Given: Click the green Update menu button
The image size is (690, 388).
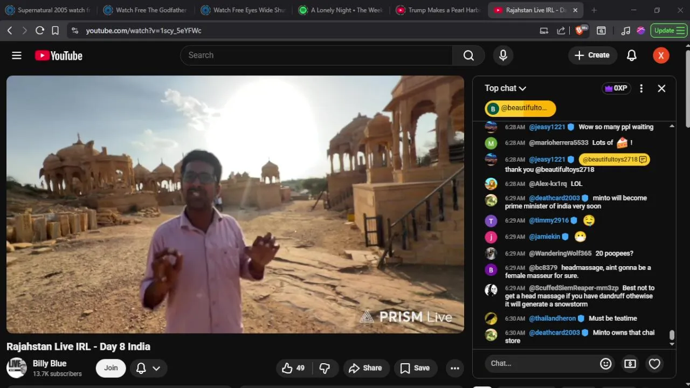Looking at the screenshot, I should [x=668, y=31].
